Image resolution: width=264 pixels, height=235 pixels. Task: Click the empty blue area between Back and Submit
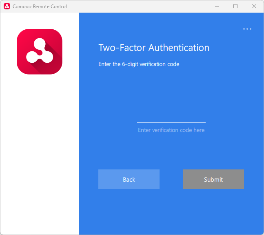pos(171,179)
